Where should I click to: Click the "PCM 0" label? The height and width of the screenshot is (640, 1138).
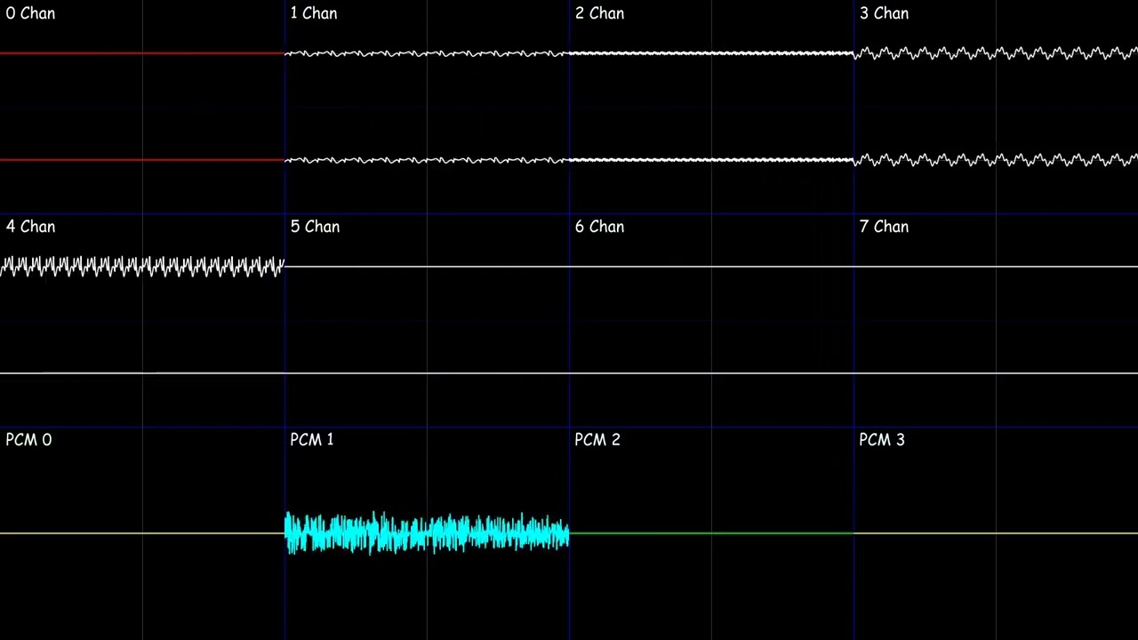tap(28, 440)
